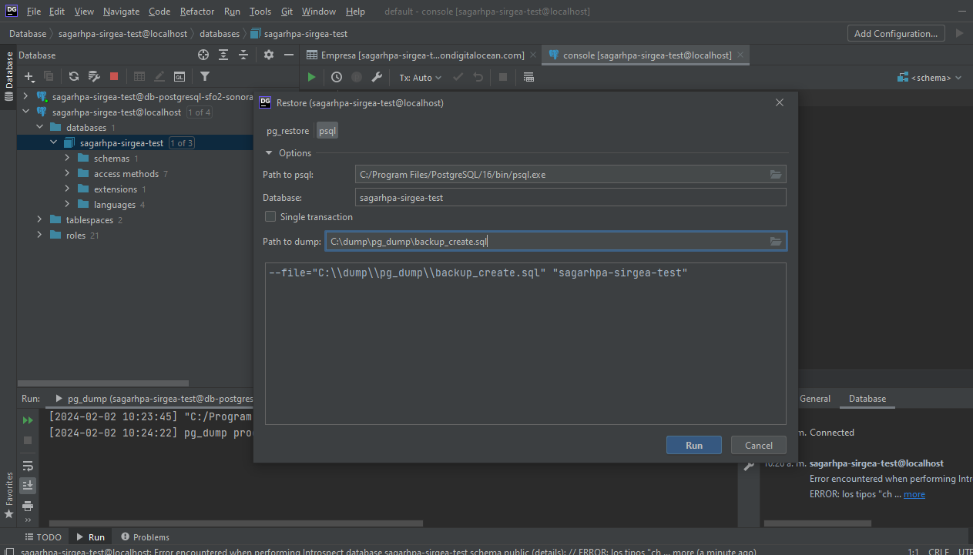Click the New (plus) icon in Database panel
The image size is (973, 555).
[29, 76]
